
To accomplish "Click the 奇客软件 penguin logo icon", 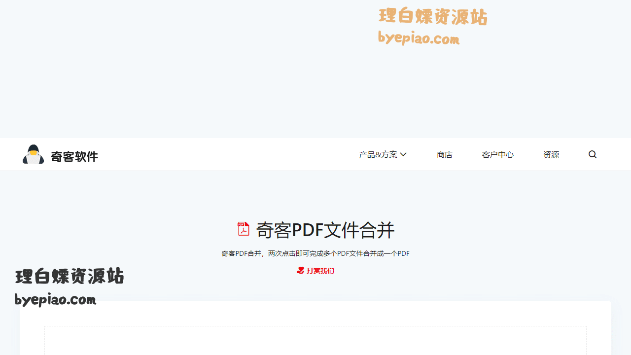I will (x=33, y=154).
